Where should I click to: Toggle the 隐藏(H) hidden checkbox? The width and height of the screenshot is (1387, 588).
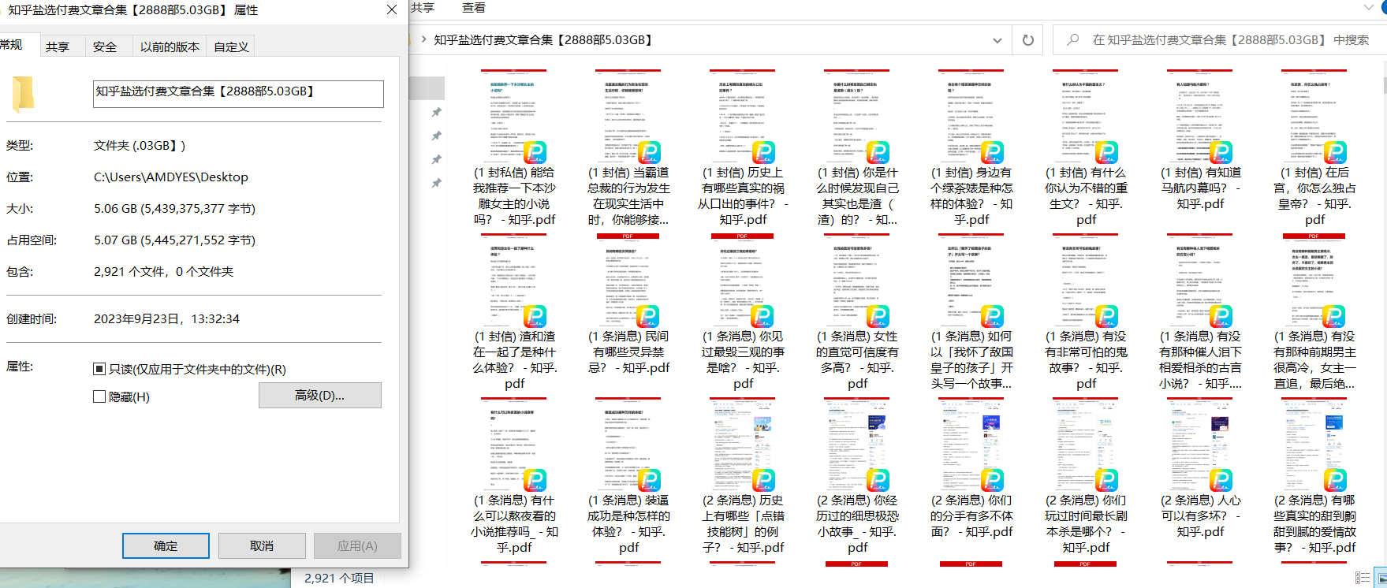click(99, 396)
